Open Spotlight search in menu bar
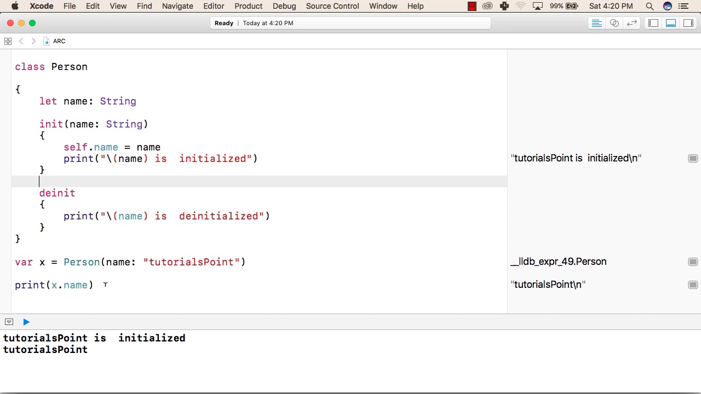This screenshot has height=394, width=701. click(650, 6)
